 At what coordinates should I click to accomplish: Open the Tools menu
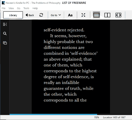click(26, 8)
